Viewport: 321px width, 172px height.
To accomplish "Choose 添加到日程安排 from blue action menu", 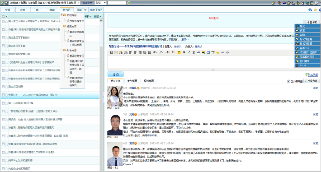I will pyautogui.click(x=307, y=52).
